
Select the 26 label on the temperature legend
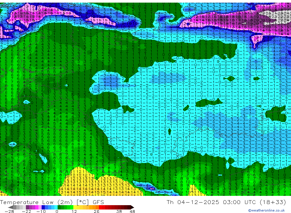pyautogui.click(x=97, y=212)
